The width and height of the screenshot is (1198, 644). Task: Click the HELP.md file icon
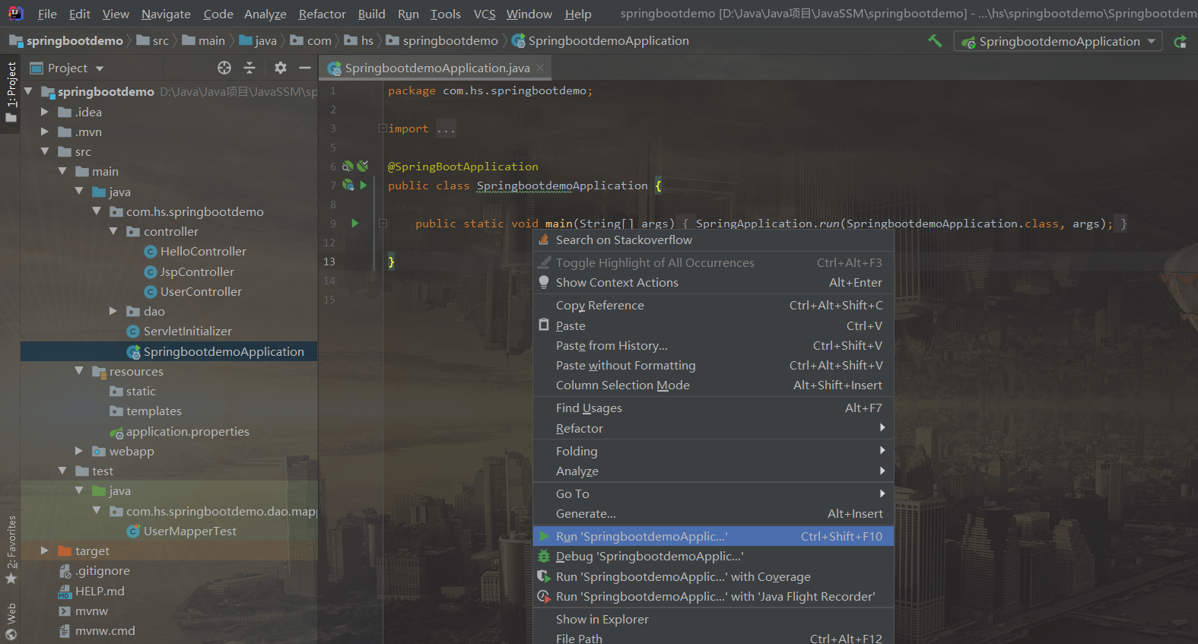tap(65, 592)
